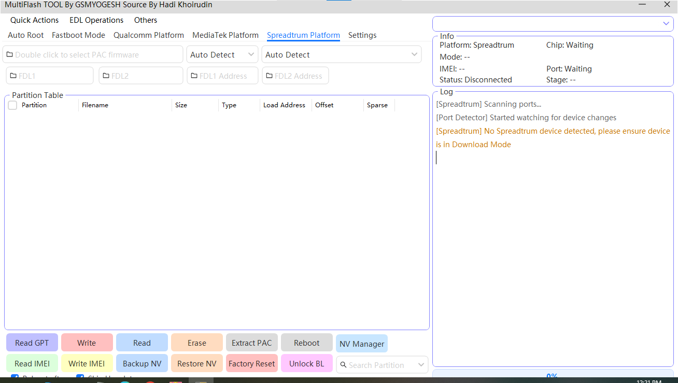Toggle the select-all checkbox in Partition Table header
This screenshot has width=678, height=383.
12,105
